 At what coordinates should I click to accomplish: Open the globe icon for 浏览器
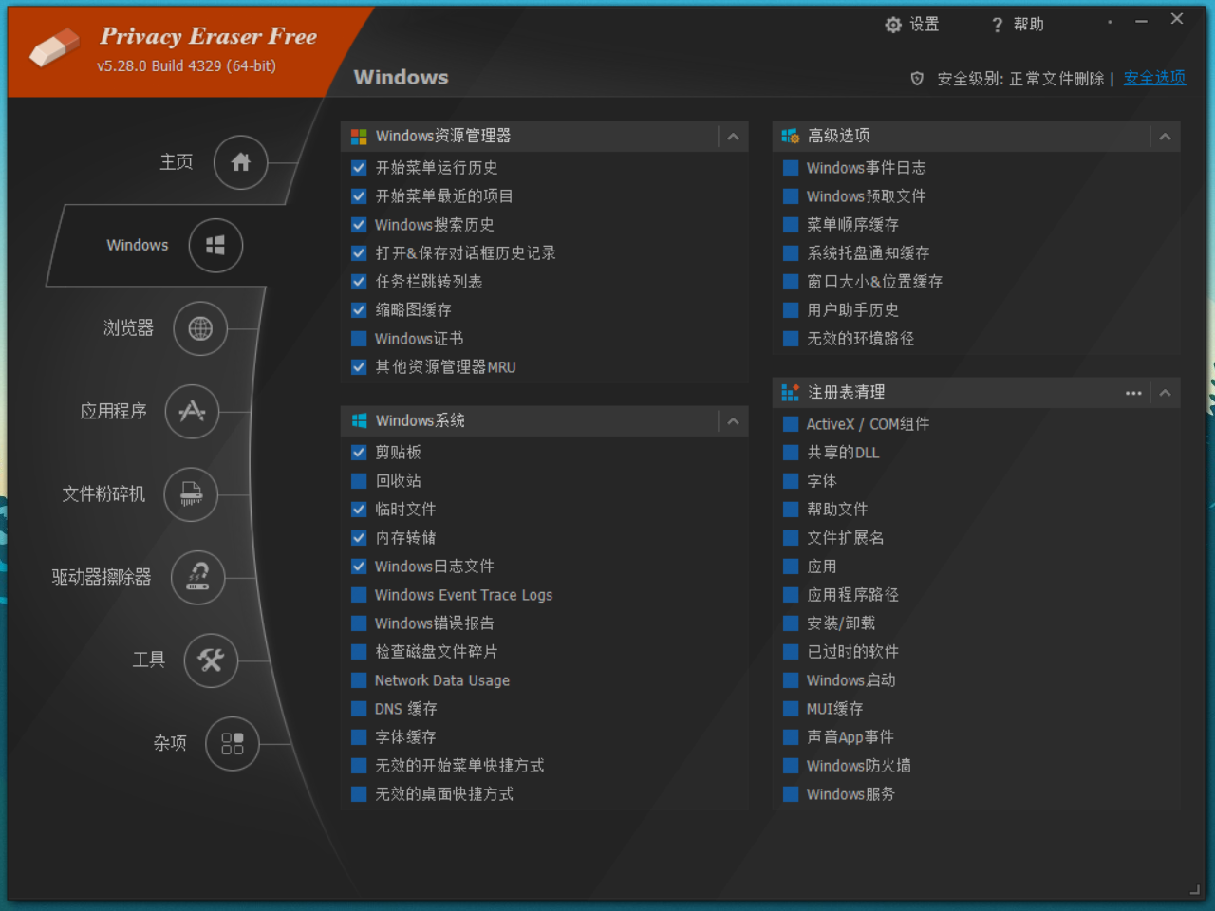pos(200,328)
